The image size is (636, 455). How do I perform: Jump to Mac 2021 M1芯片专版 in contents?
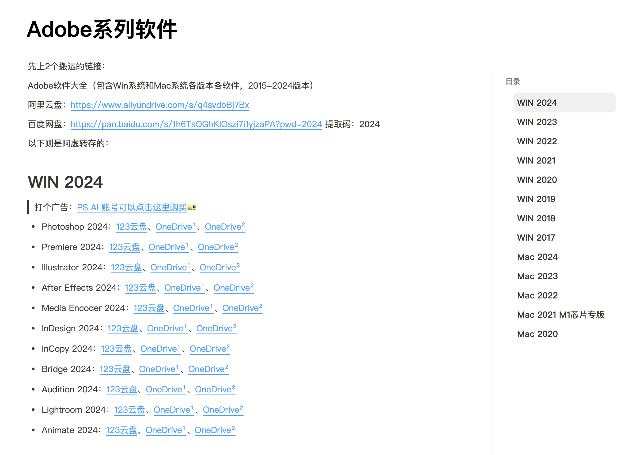click(561, 315)
